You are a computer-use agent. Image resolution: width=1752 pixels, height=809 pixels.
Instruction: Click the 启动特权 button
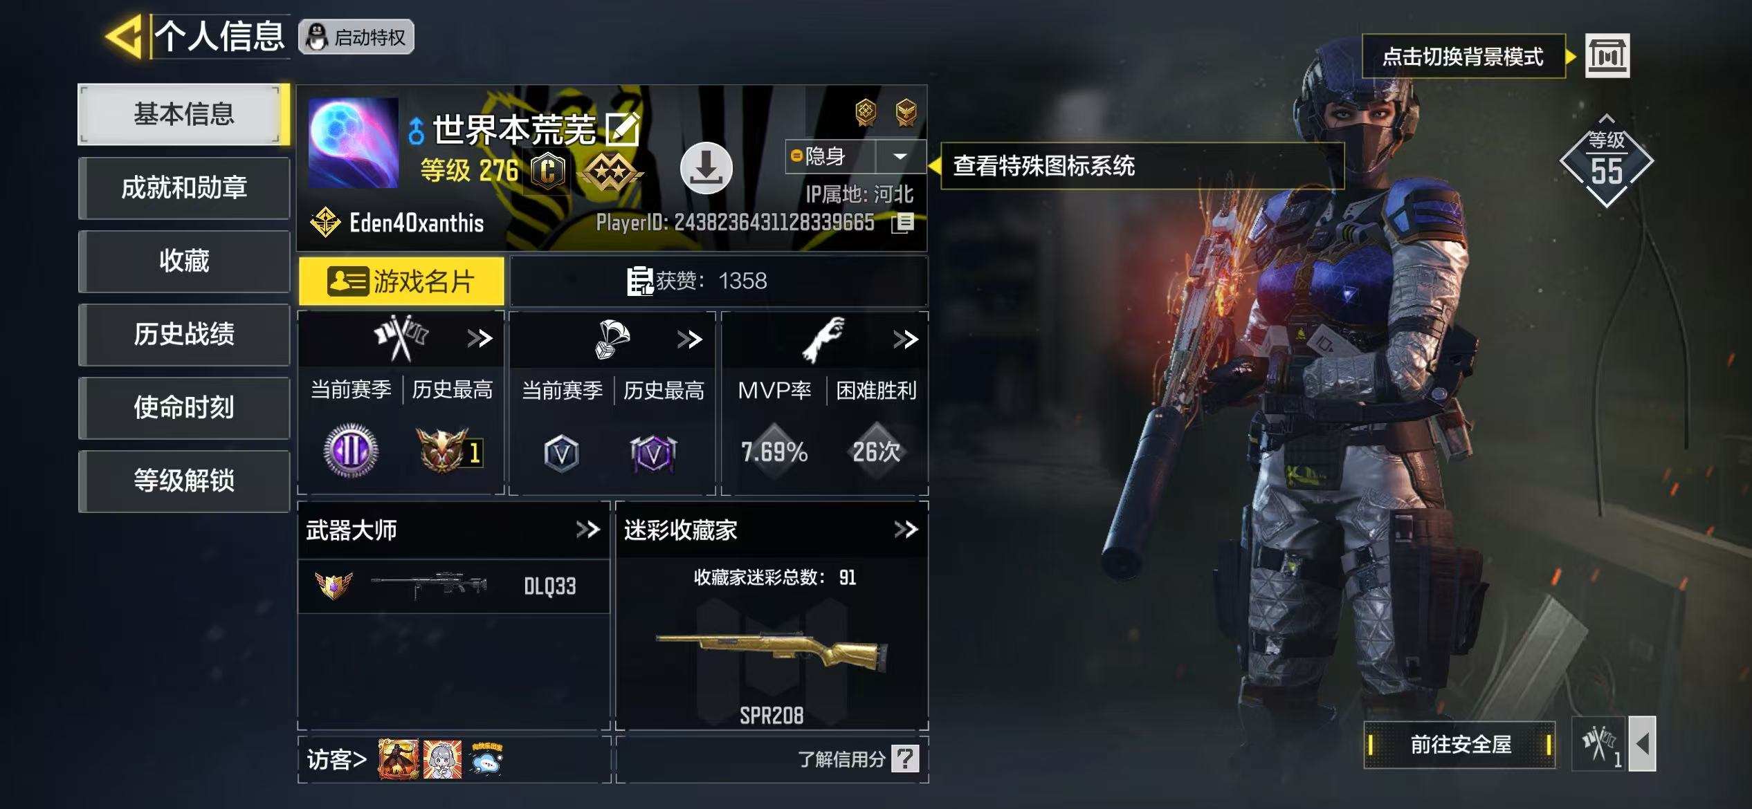click(x=356, y=37)
